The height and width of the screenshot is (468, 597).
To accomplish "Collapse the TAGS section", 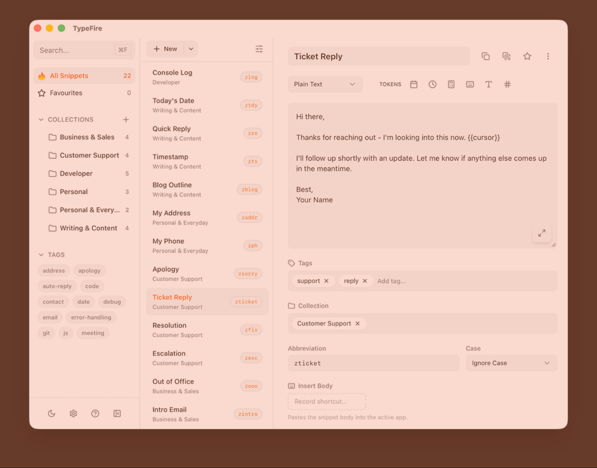I will 41,255.
